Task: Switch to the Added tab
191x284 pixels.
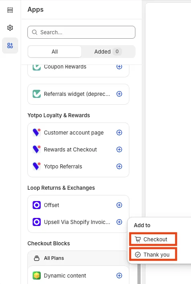Action: click(108, 52)
